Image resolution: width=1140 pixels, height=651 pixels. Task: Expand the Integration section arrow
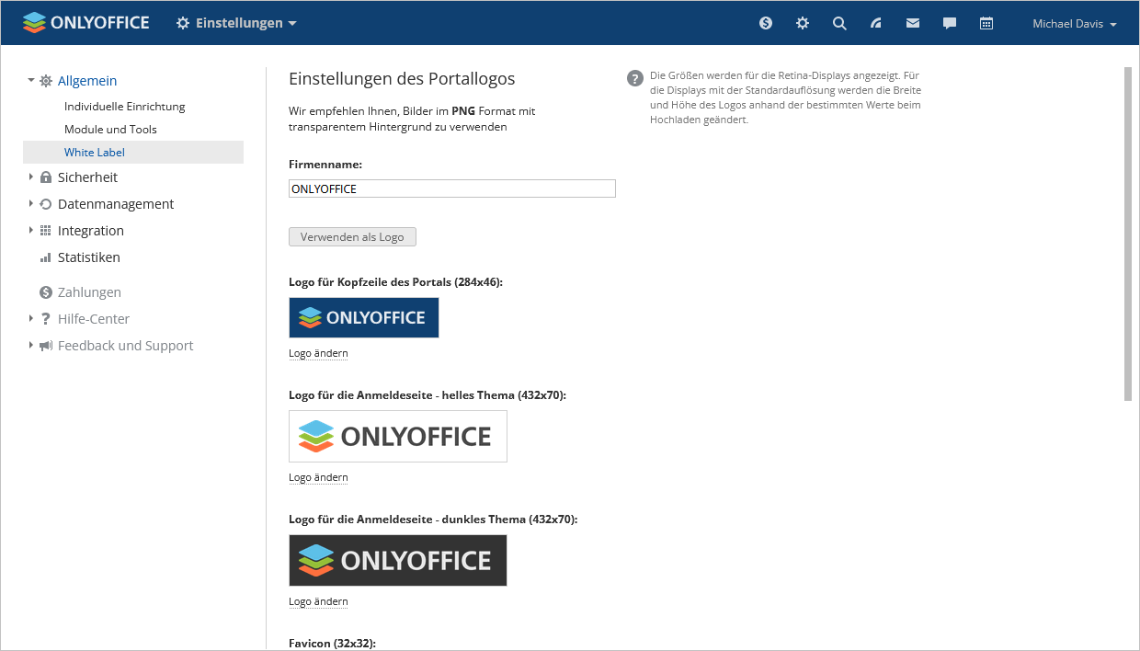pos(30,230)
